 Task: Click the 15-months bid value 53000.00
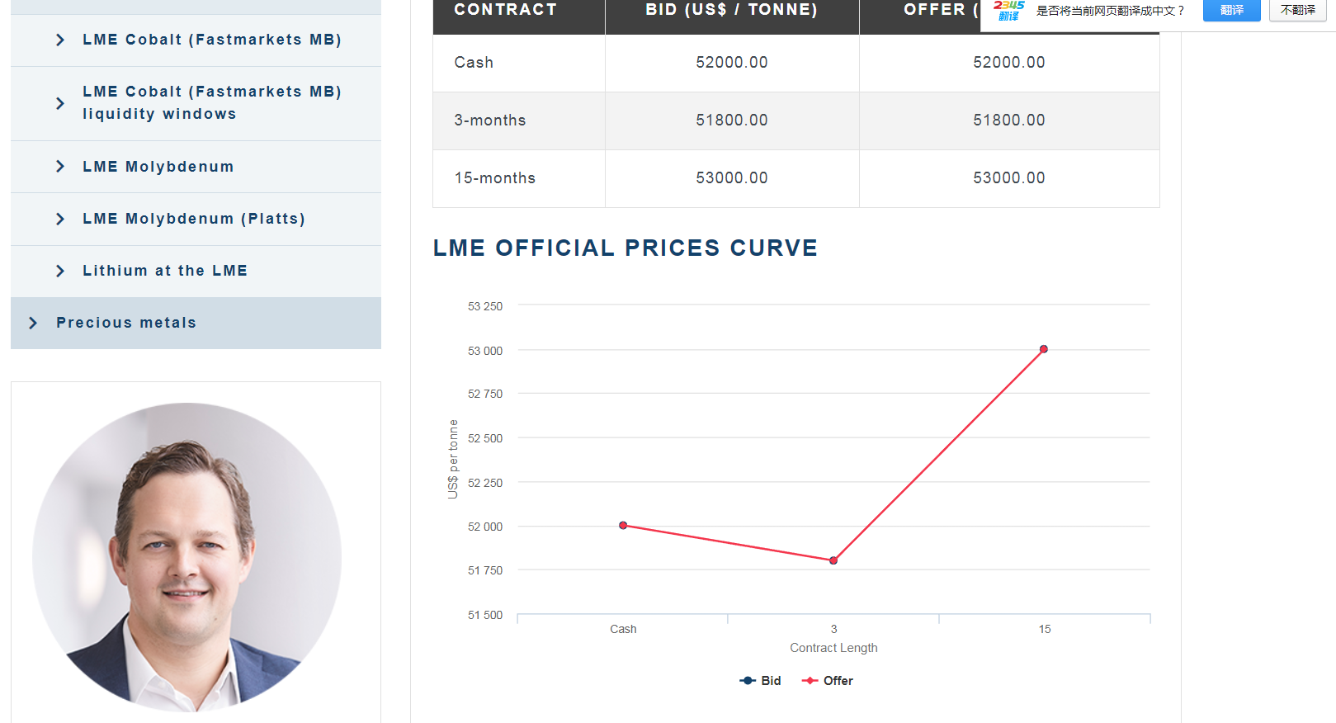(732, 178)
